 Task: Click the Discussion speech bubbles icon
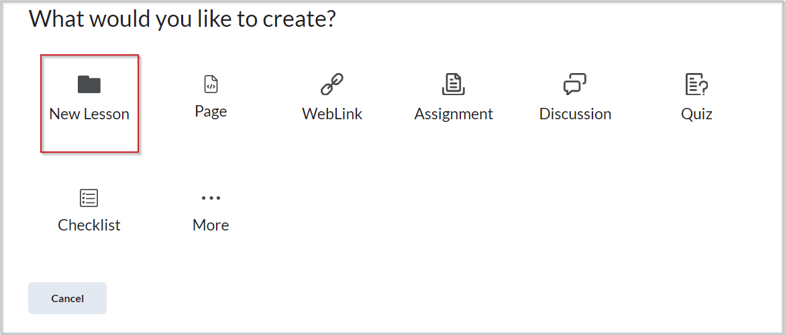[575, 84]
